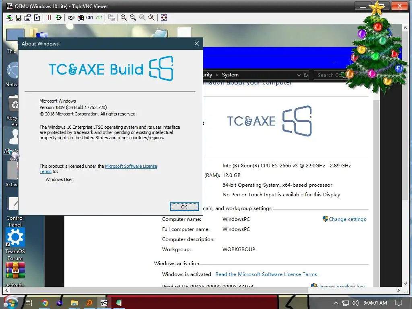This screenshot has height=309, width=412.
Task: Click the 9:04:01 AM taskbar clock
Action: pos(375,303)
